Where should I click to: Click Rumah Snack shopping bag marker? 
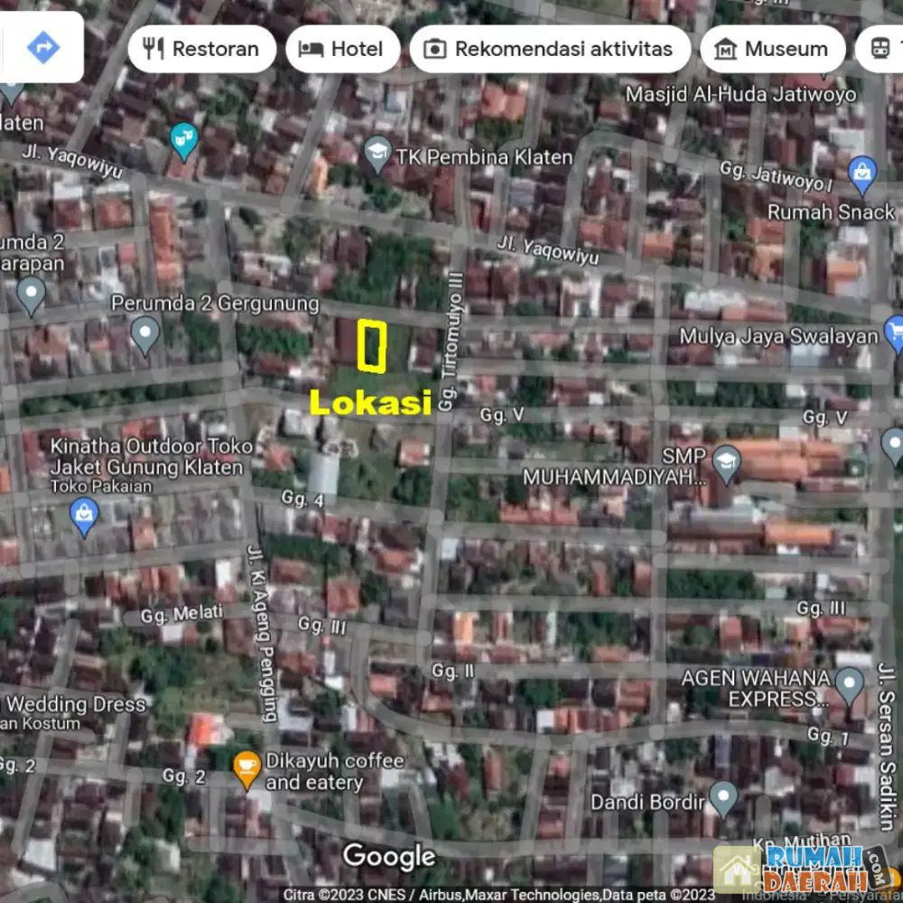point(863,173)
